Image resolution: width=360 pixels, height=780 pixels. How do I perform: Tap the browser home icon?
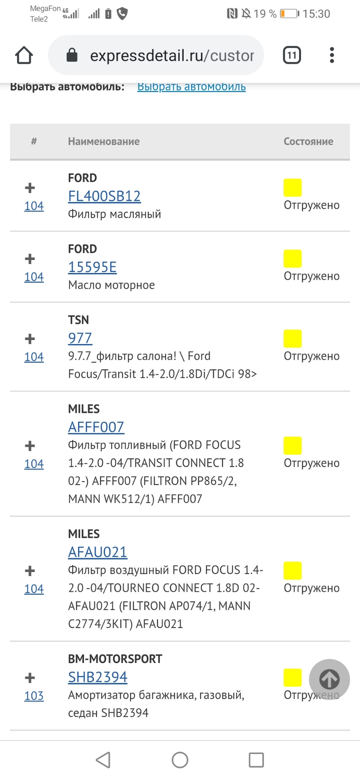click(x=24, y=55)
